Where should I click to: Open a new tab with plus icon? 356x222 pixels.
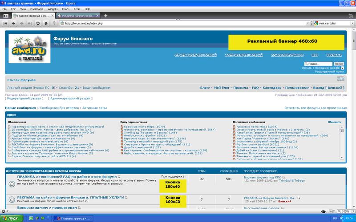[105, 16]
